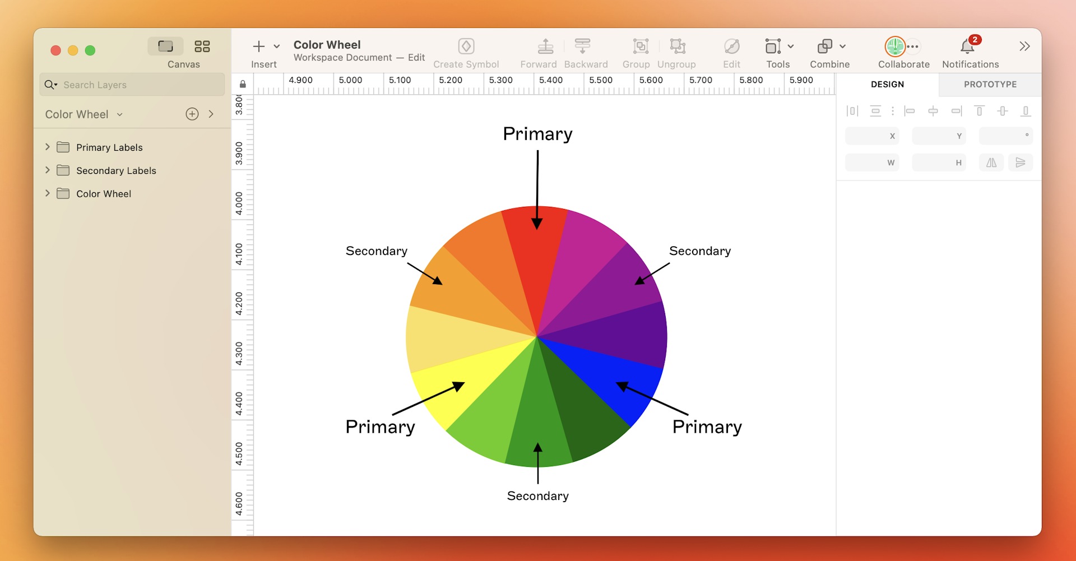1076x561 pixels.
Task: Click the Create Symbol icon
Action: pos(466,46)
